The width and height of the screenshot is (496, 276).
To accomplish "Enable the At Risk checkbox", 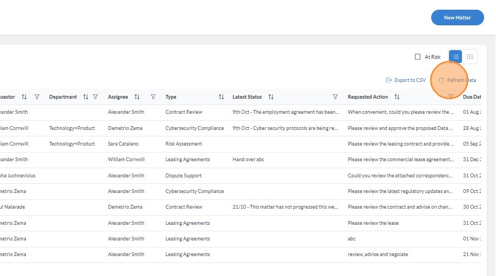I will pos(418,57).
